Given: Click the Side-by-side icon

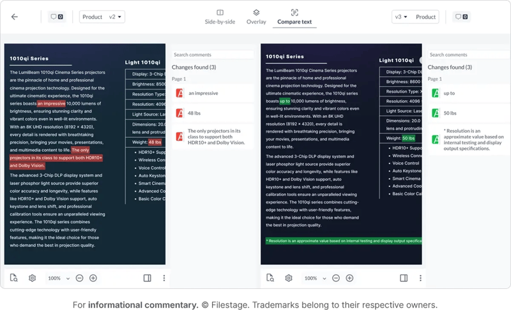Looking at the screenshot, I should coord(220,12).
